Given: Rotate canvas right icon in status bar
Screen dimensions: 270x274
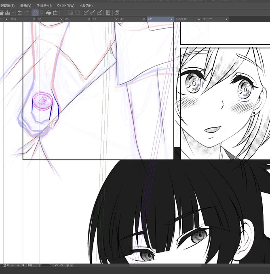Looking at the screenshot, I should coord(62,266).
